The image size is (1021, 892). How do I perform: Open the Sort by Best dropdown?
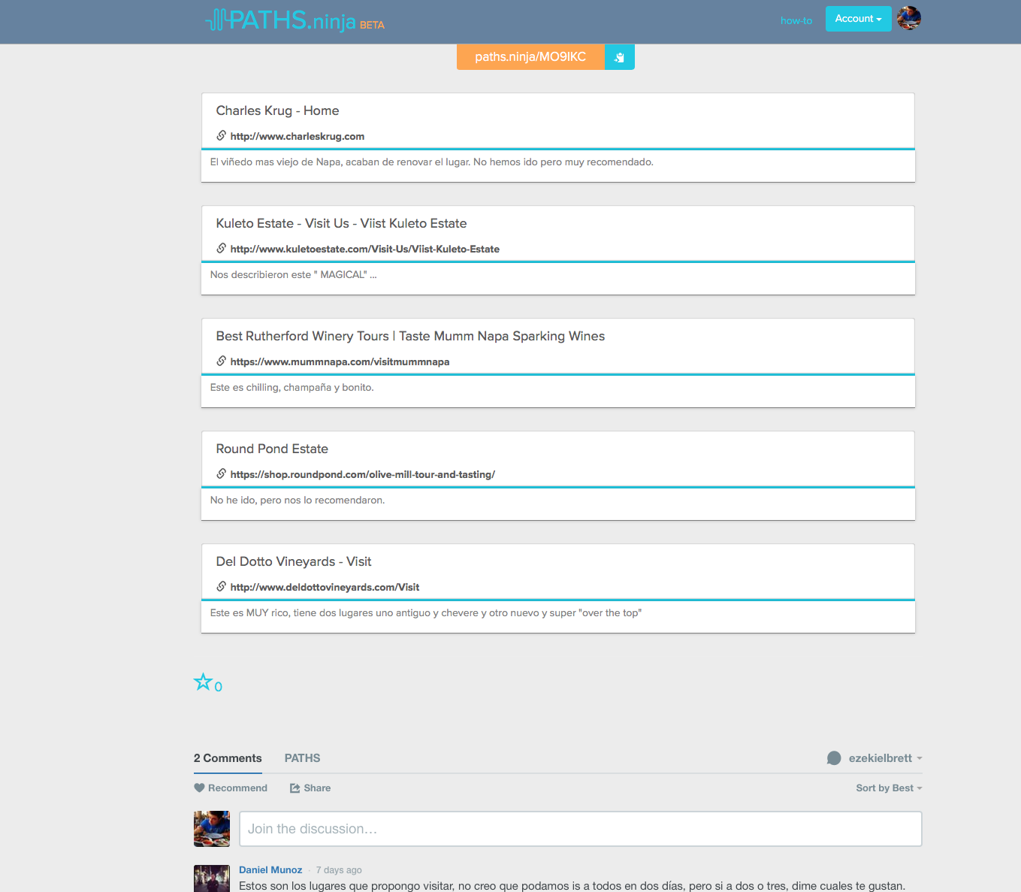click(x=889, y=788)
